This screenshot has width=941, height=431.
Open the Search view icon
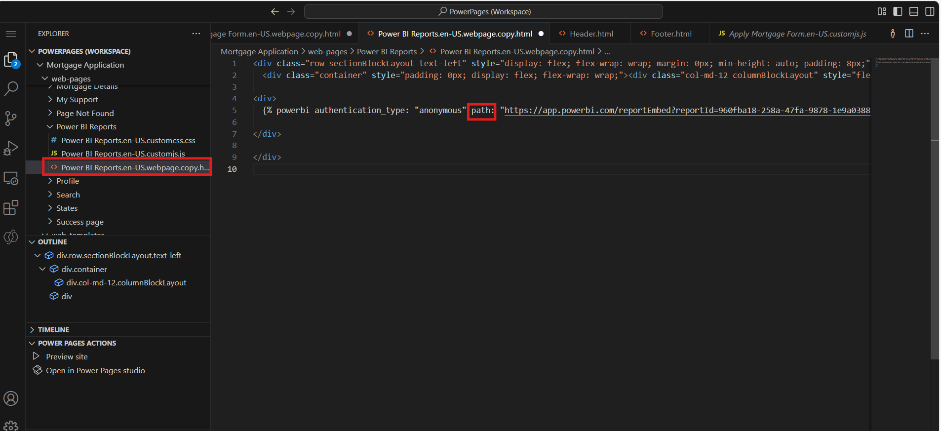point(11,89)
